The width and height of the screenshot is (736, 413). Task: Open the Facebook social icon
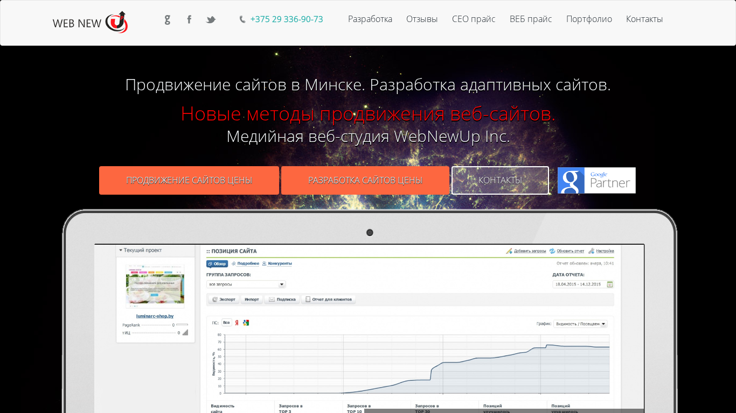(189, 20)
